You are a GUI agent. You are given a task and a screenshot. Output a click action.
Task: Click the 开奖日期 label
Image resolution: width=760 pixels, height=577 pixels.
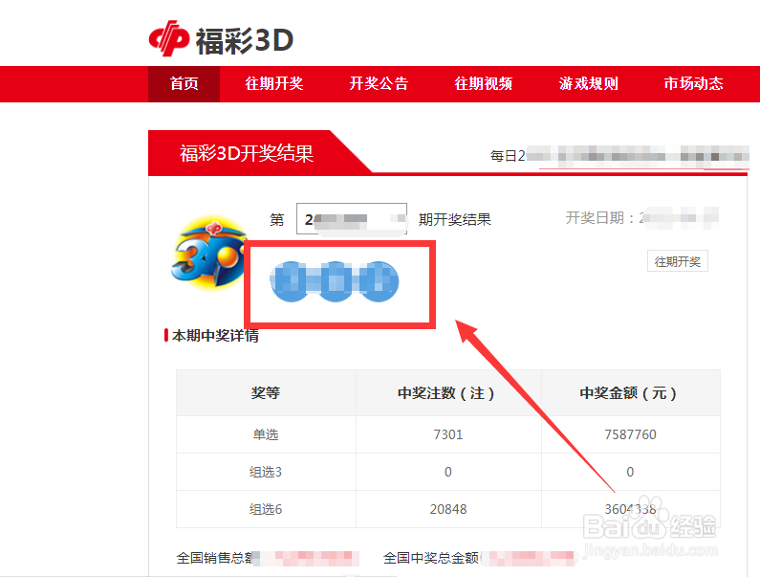[x=600, y=218]
